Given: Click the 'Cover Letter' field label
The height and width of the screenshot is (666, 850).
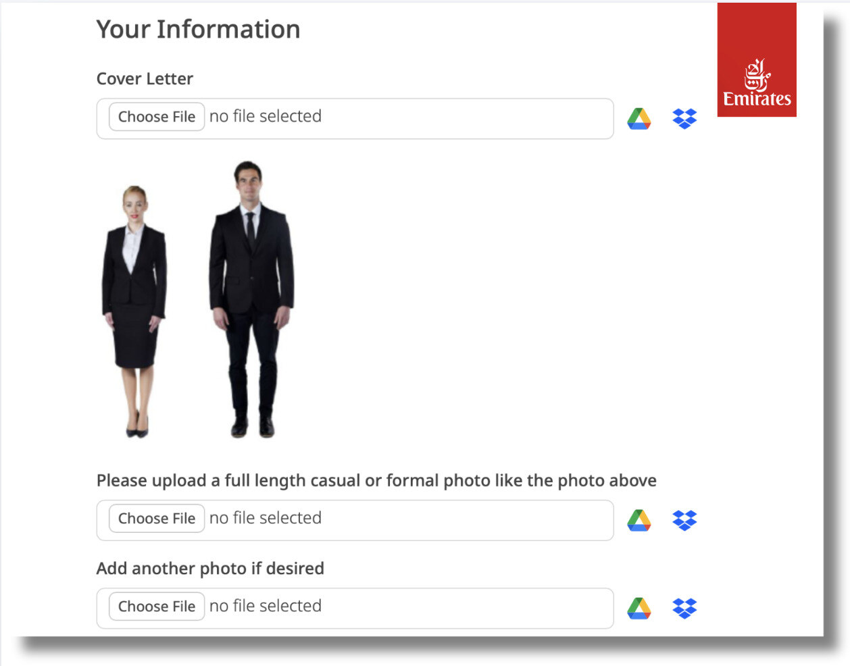Looking at the screenshot, I should pos(145,79).
